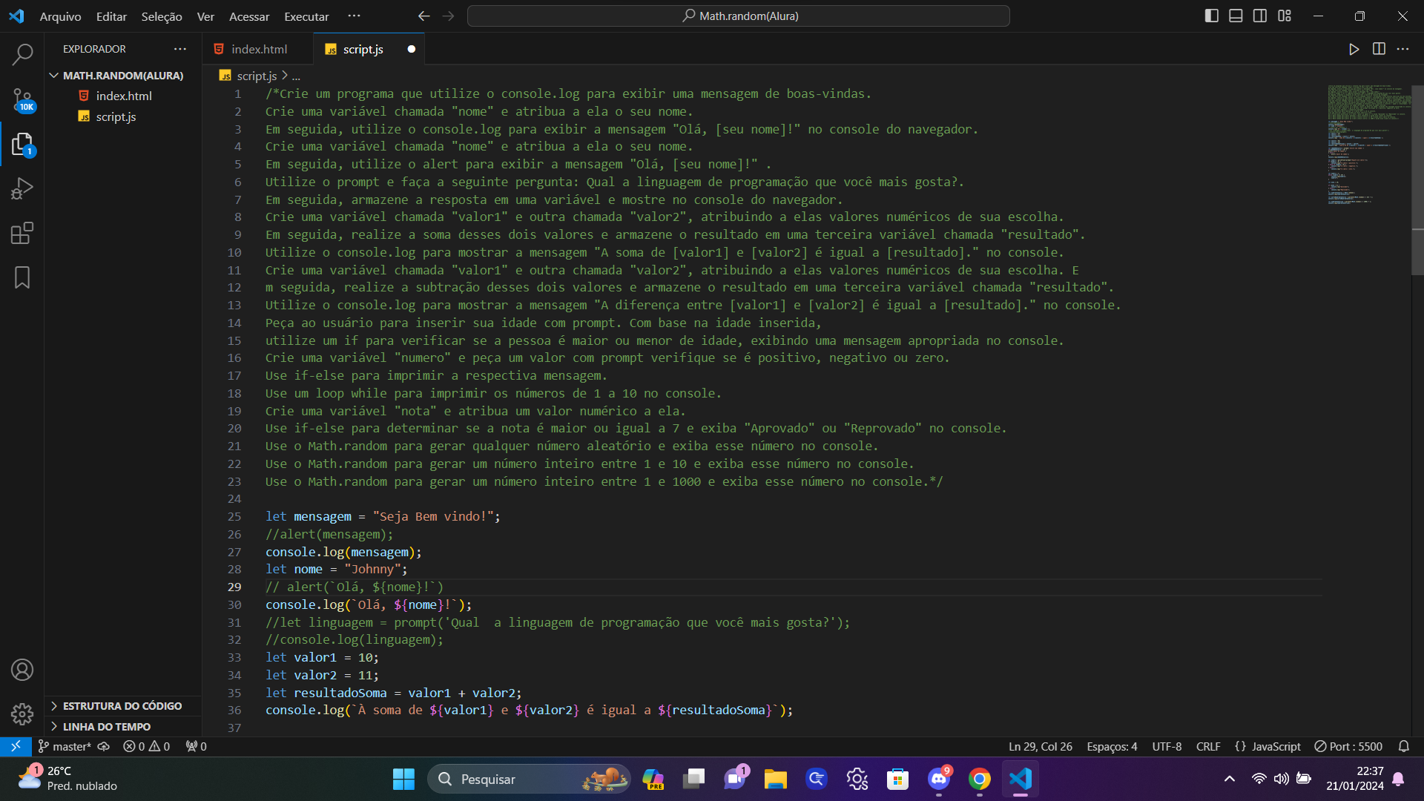The width and height of the screenshot is (1424, 801).
Task: Click the master branch git indicator
Action: [70, 746]
